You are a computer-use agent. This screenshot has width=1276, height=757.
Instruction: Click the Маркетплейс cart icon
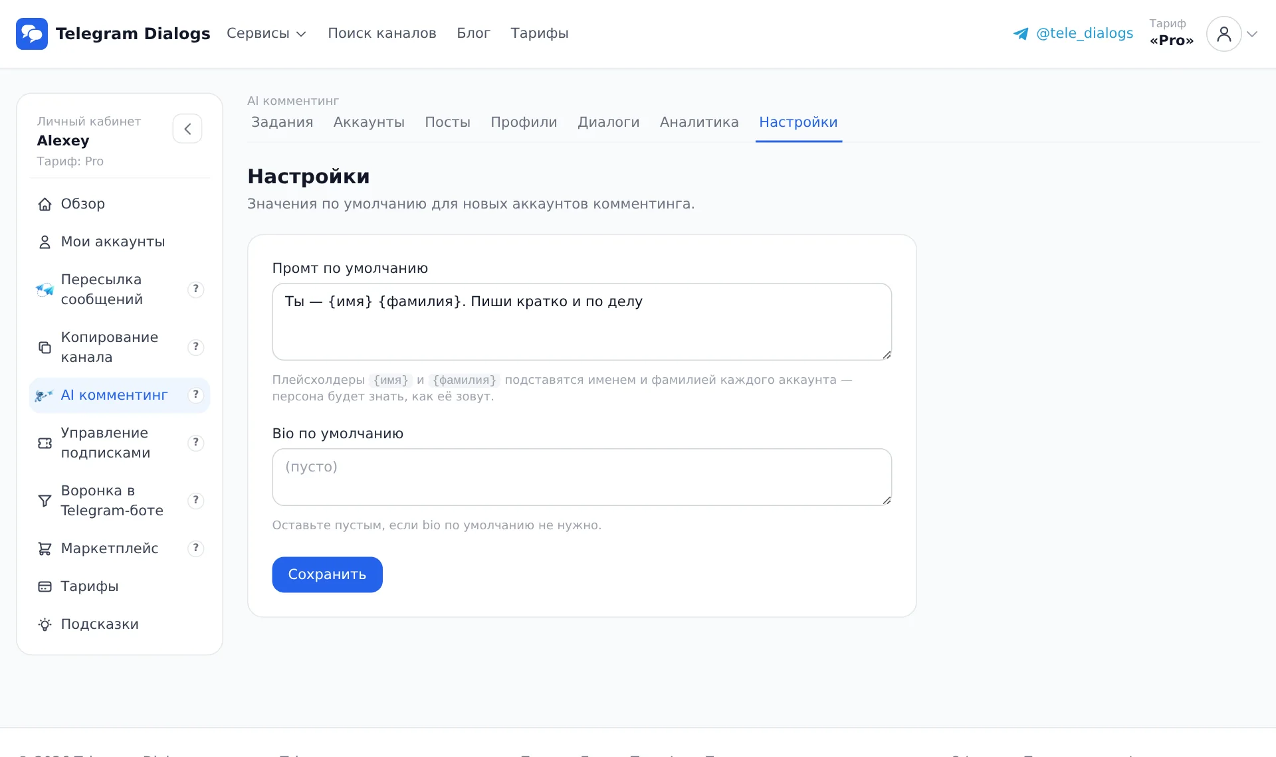tap(45, 548)
